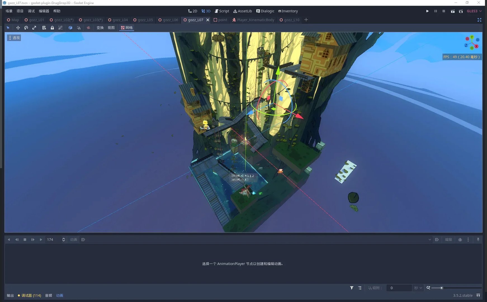The image size is (487, 302).
Task: Open the 透视 perspective viewport menu
Action: pos(14,38)
